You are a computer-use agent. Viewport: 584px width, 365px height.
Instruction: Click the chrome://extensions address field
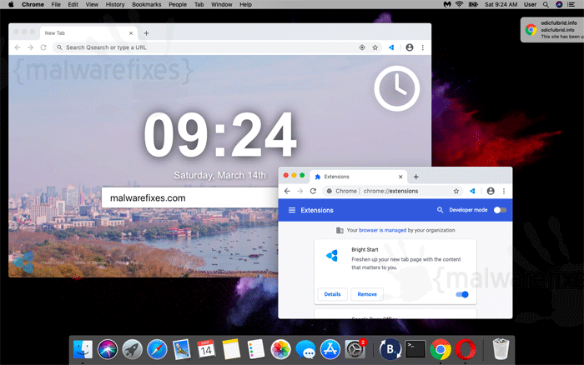393,191
